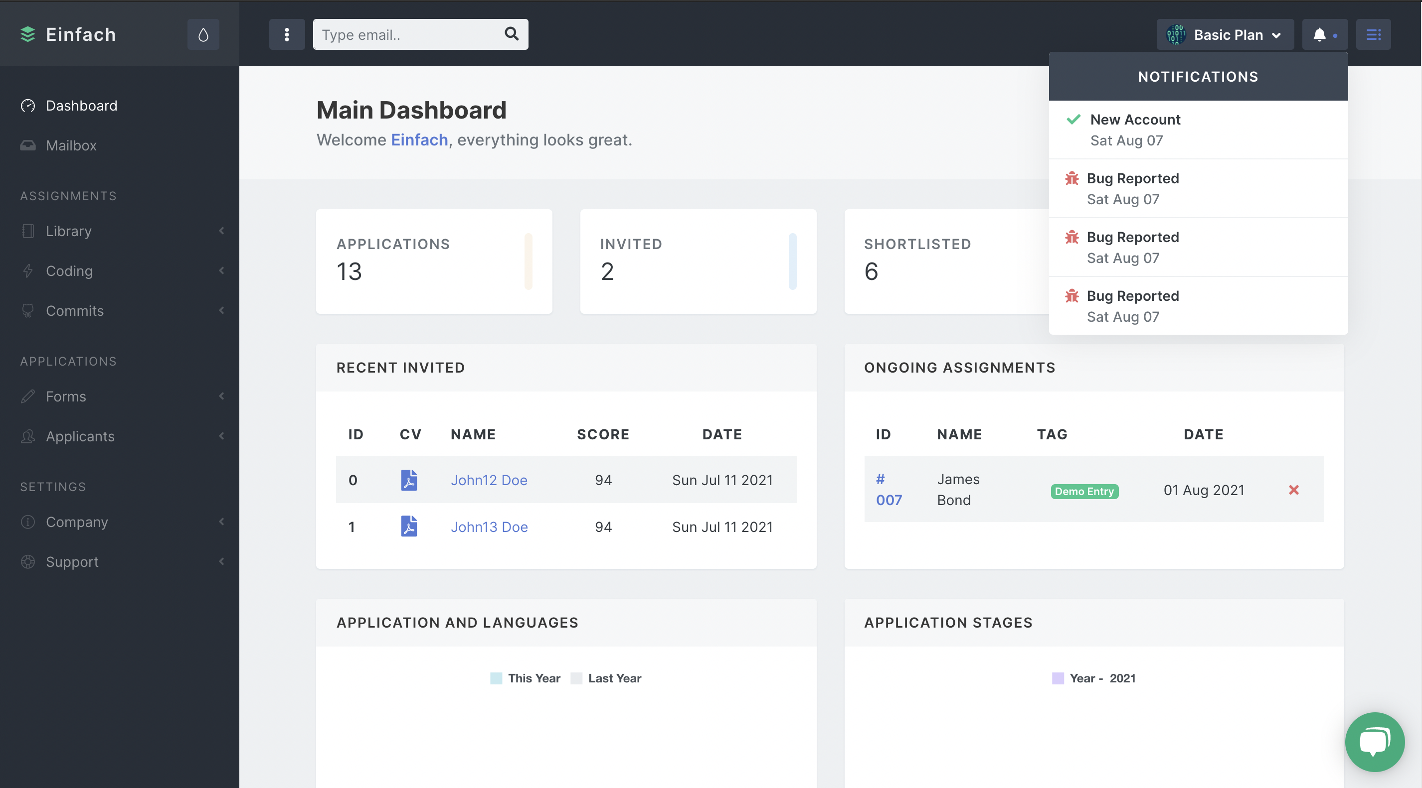Click the search magnifier icon
Image resolution: width=1422 pixels, height=788 pixels.
click(511, 34)
